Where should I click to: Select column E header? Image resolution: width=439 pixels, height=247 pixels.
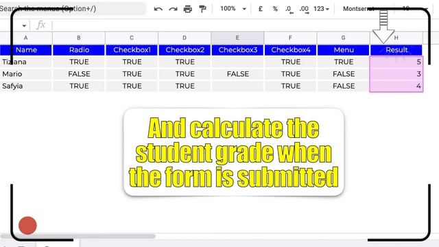[x=237, y=38]
